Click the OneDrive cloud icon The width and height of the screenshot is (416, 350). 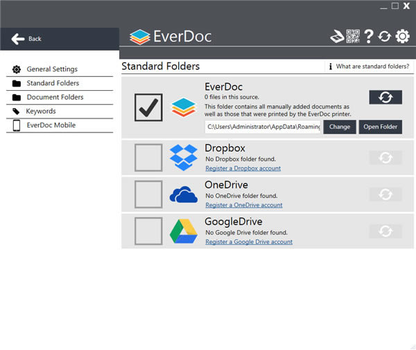(184, 194)
